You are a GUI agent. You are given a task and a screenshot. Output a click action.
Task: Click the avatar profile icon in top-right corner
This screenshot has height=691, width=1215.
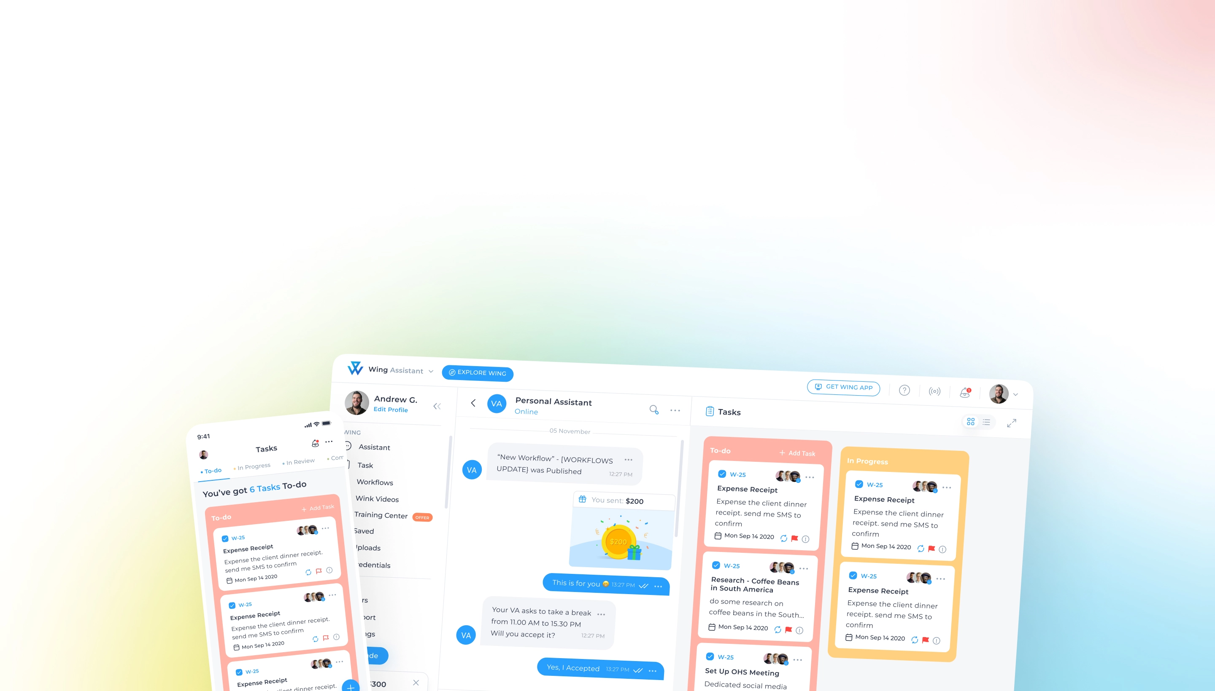click(x=999, y=394)
